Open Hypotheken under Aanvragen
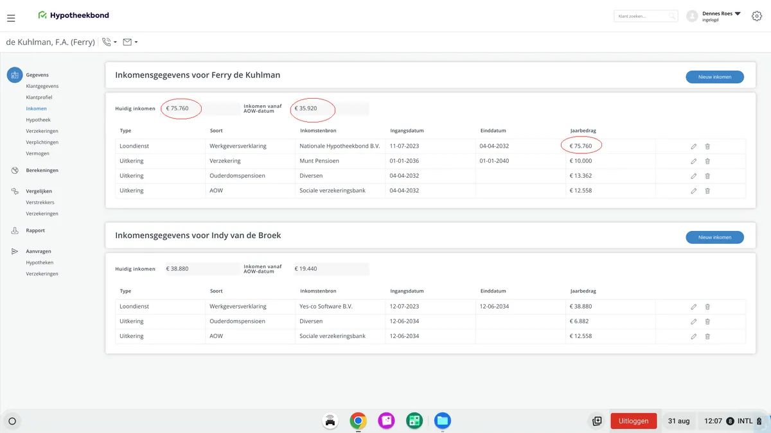771x433 pixels. tap(40, 262)
